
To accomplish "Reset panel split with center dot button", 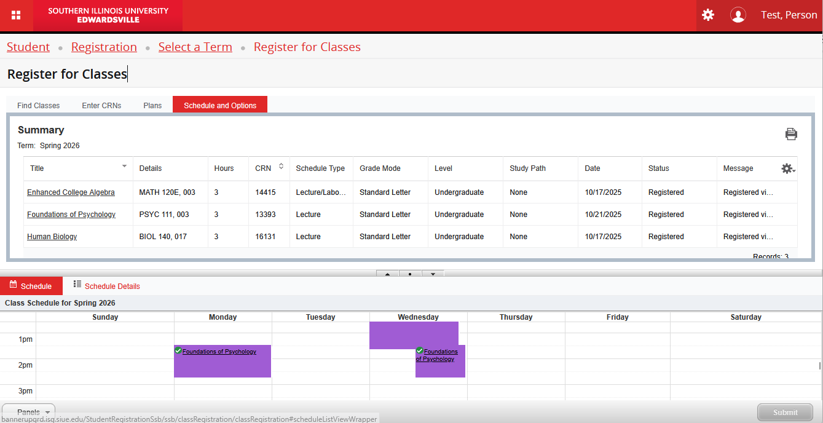I will point(410,274).
